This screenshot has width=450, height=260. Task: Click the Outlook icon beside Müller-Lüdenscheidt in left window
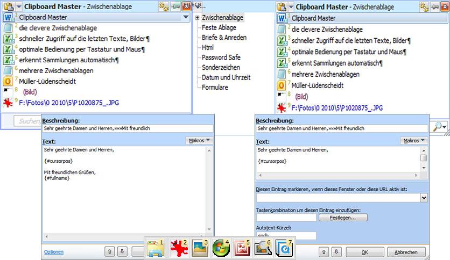click(8, 81)
